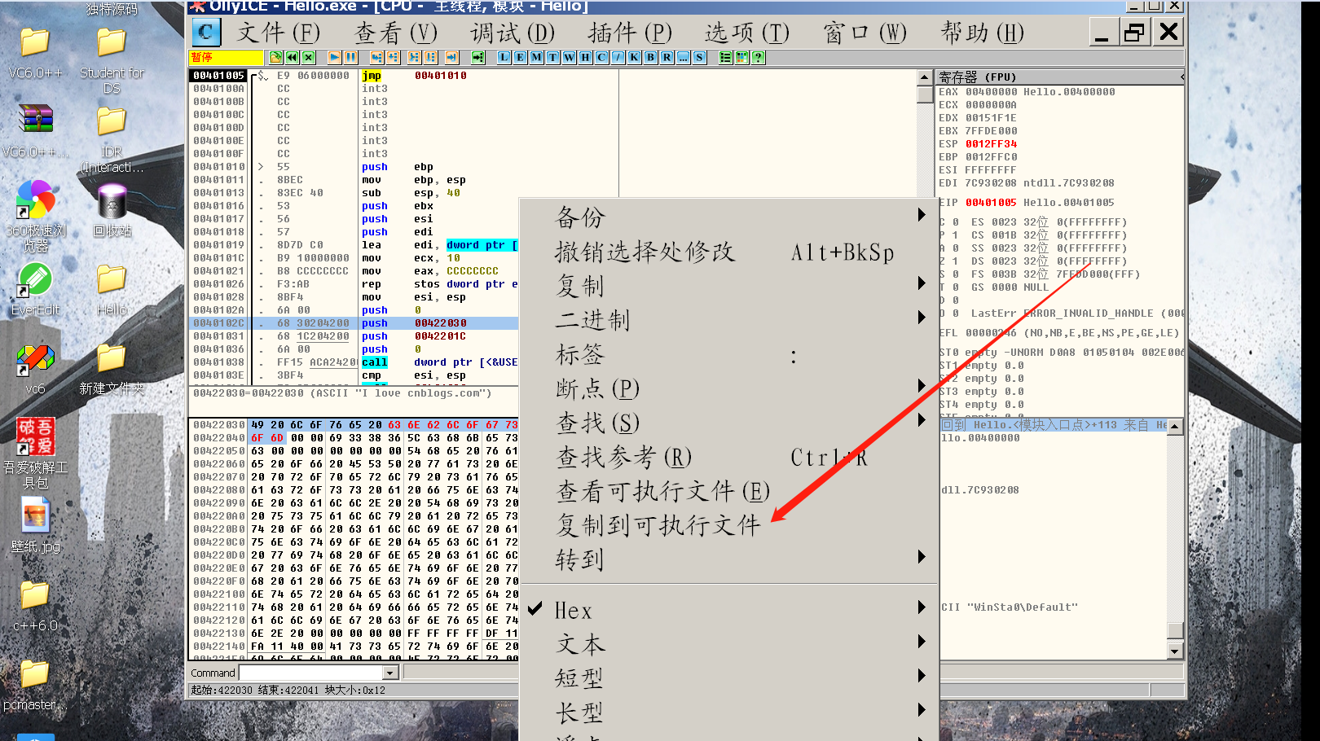
Task: Open the 文件(F) menu
Action: pos(279,33)
